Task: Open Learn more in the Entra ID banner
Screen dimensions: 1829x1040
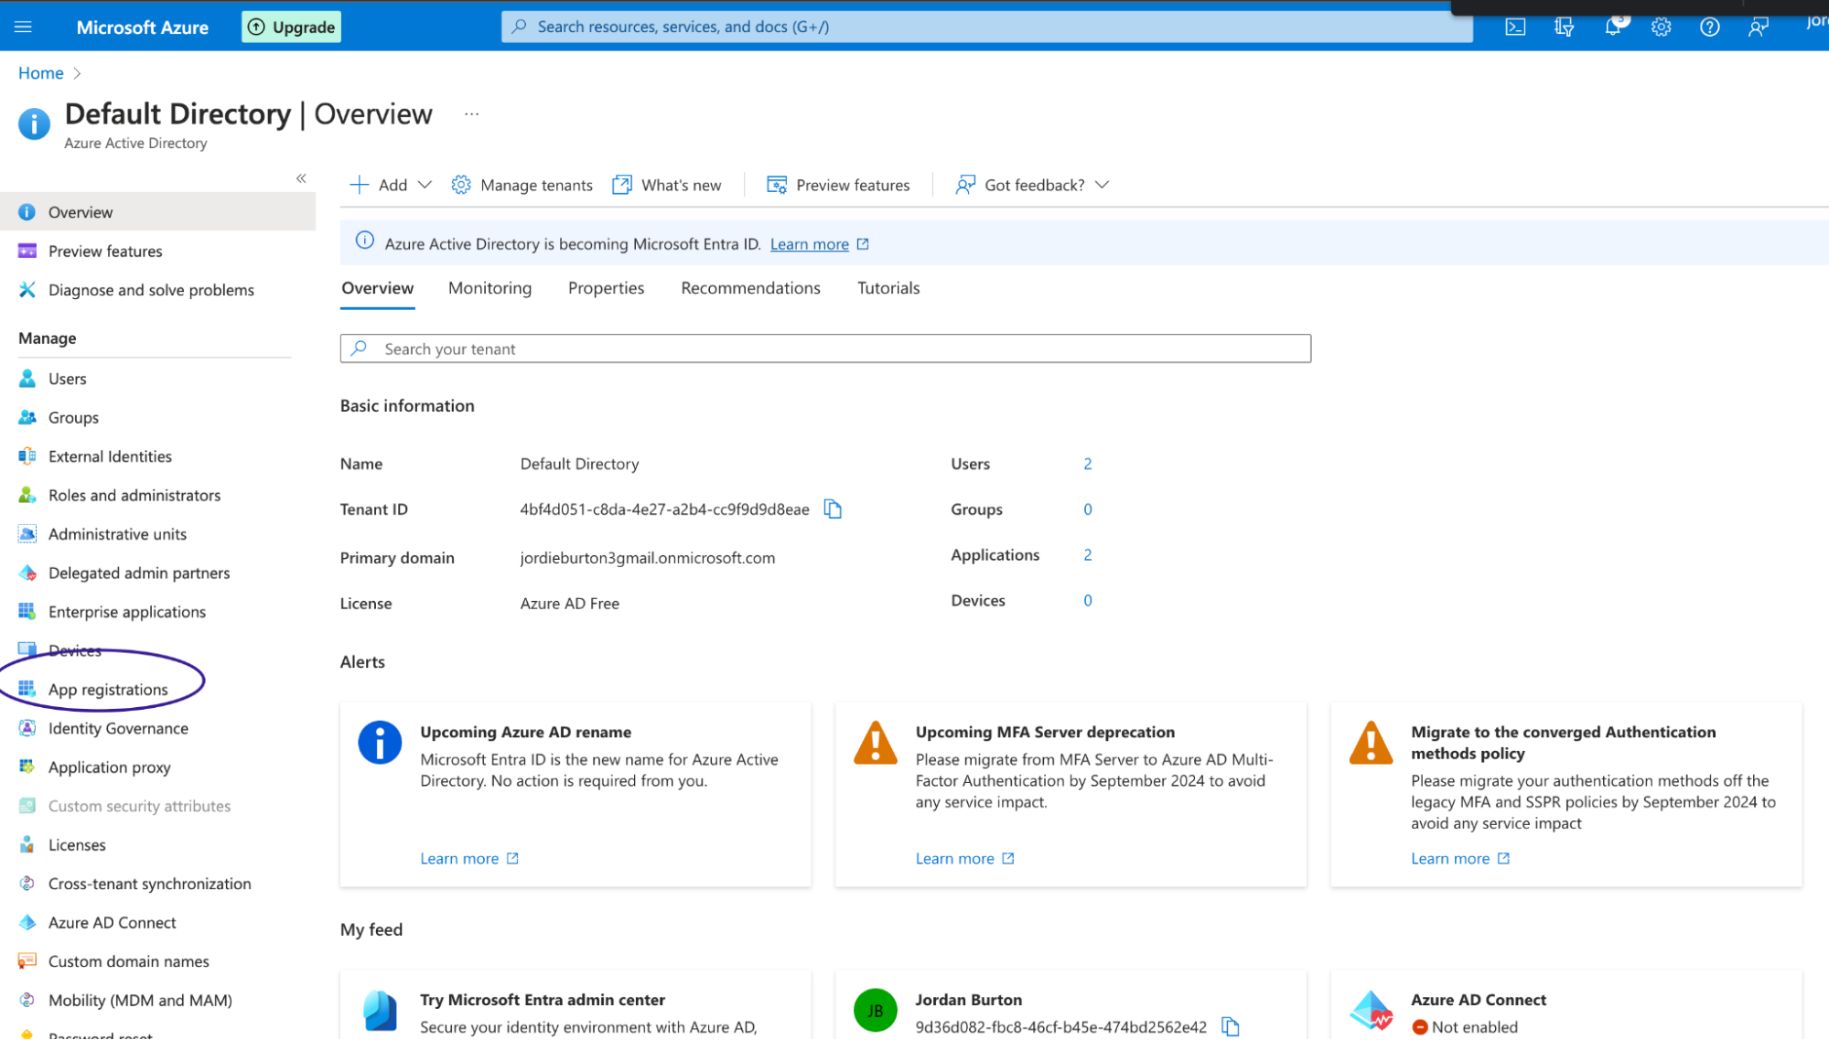Action: click(810, 244)
